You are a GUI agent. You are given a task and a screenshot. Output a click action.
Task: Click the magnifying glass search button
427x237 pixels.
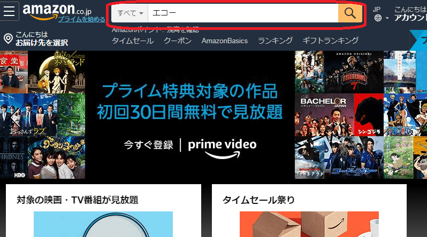pyautogui.click(x=350, y=13)
